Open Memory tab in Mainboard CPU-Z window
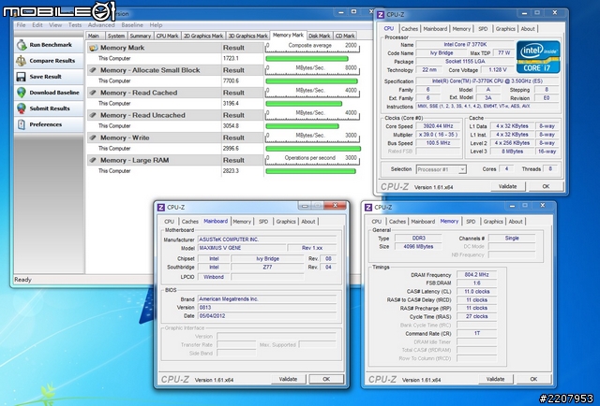The width and height of the screenshot is (600, 406). click(x=242, y=222)
